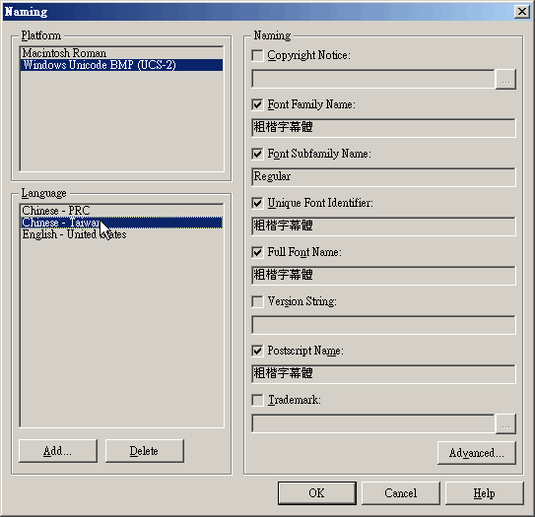Click the Postscript Name input field
The height and width of the screenshot is (517, 535).
383,374
